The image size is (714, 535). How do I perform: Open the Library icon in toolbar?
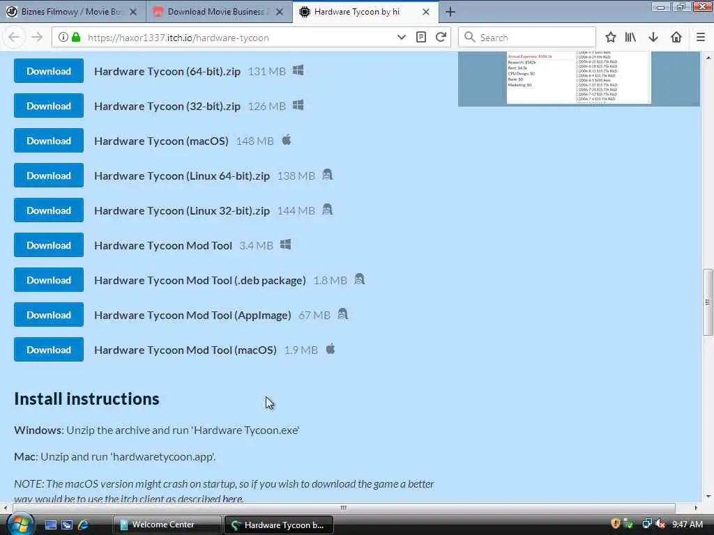click(630, 38)
